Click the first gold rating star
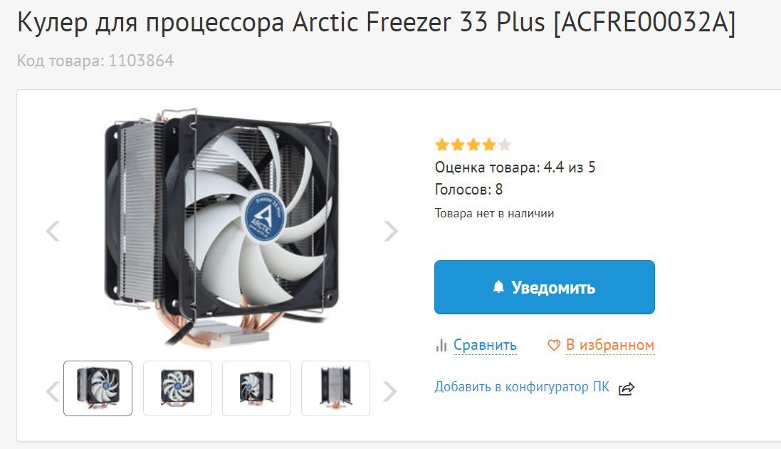Screen dimensions: 781x449 point(442,145)
